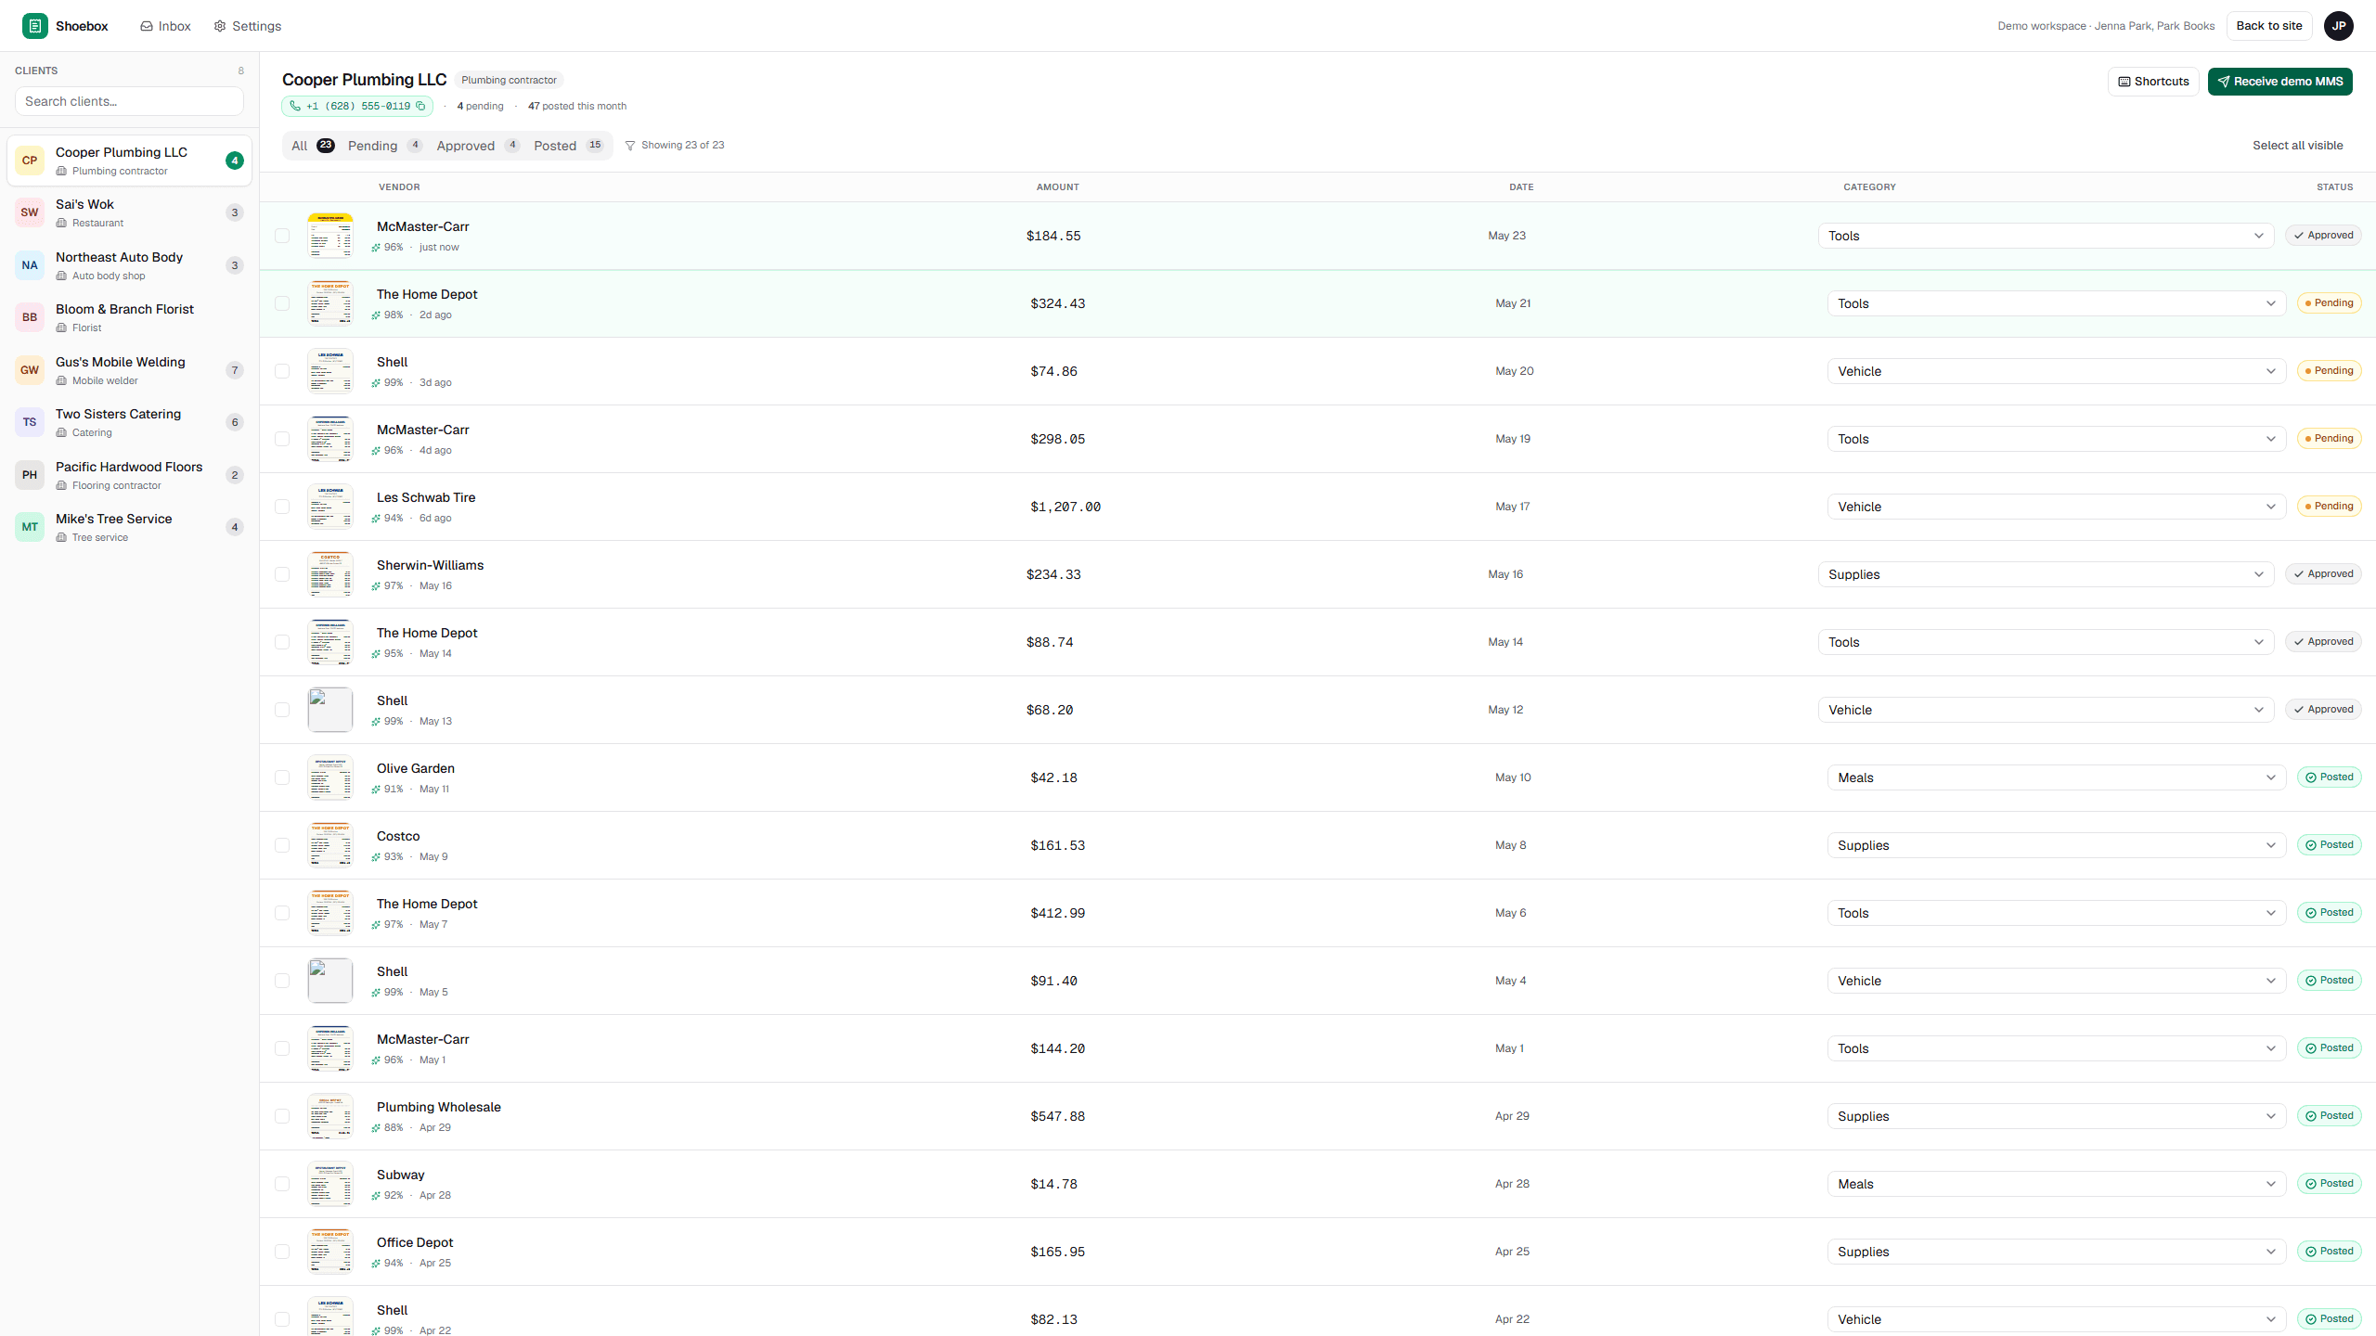Click the MT avatar for Mike's Tree Service
The image size is (2376, 1336).
pos(30,527)
